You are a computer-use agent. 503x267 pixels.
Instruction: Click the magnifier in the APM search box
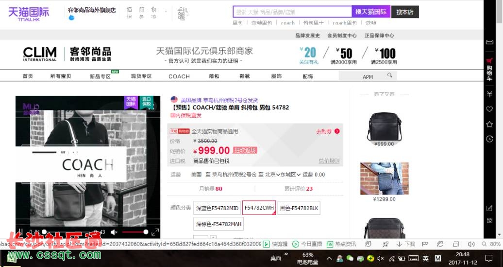(389, 75)
